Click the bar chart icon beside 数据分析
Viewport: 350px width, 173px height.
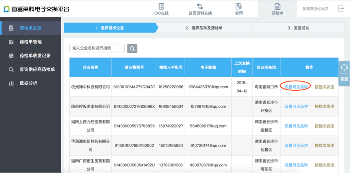click(x=11, y=83)
